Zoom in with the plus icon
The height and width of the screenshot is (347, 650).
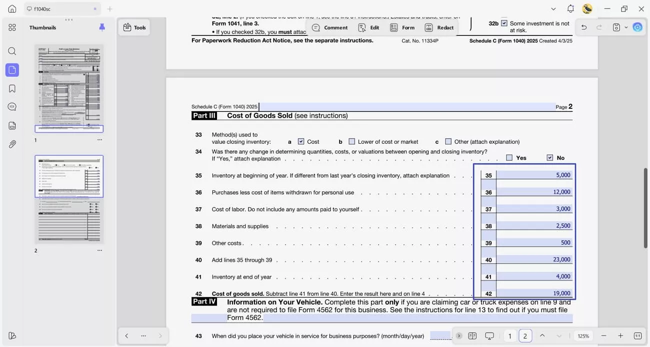pyautogui.click(x=620, y=336)
